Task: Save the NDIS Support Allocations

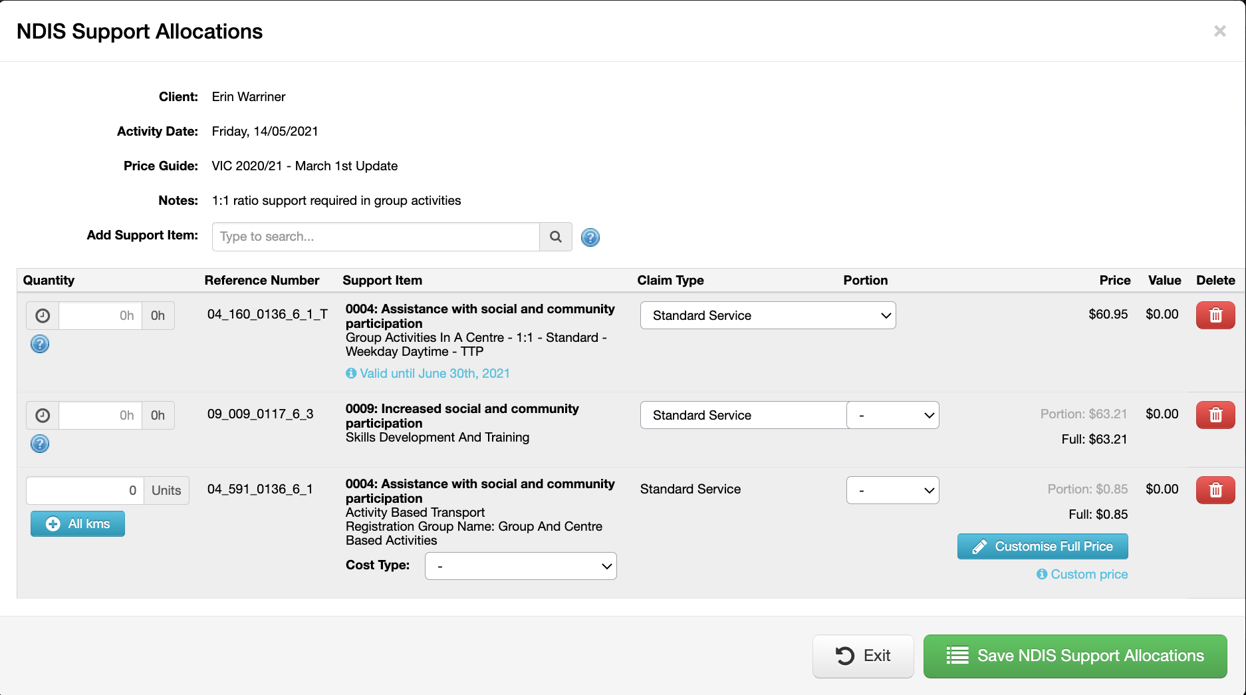Action: 1075,656
